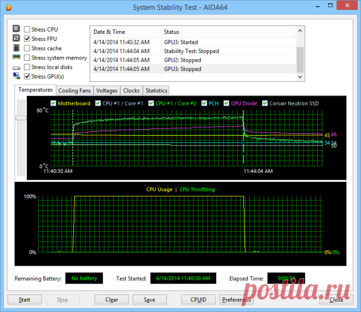This screenshot has width=361, height=312.
Task: Enable the Stress cache checkbox
Action: (27, 48)
